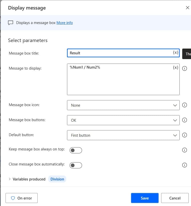Click the Save button
This screenshot has width=191, height=206.
(x=145, y=198)
